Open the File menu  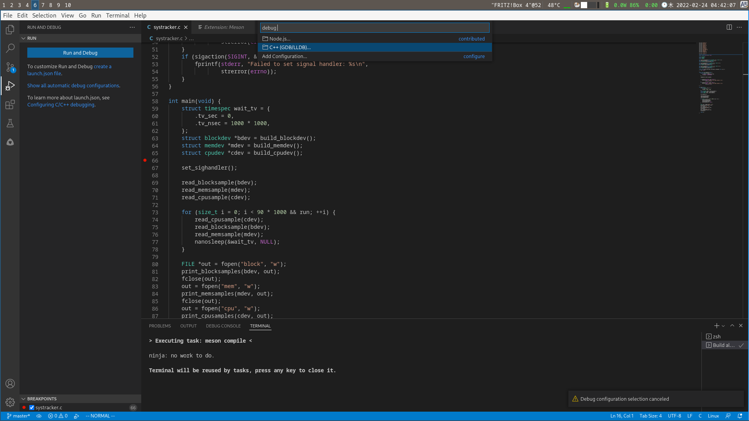8,16
